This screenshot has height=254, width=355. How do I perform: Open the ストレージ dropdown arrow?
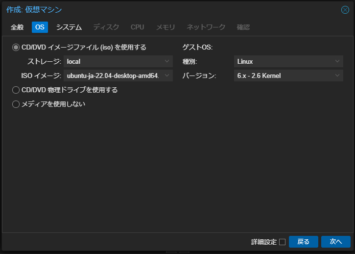click(x=167, y=61)
